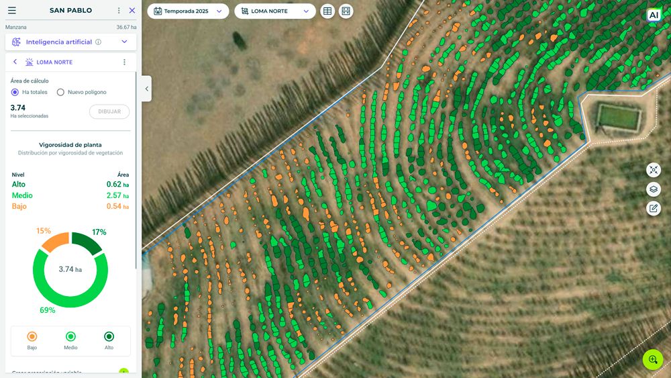Open the LOMA NORTE field dropdown
Viewport: 671px width, 378px height.
(x=274, y=11)
